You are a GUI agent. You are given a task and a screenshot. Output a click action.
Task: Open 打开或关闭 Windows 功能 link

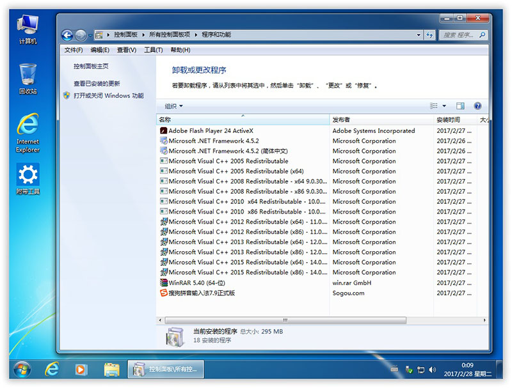pyautogui.click(x=108, y=95)
